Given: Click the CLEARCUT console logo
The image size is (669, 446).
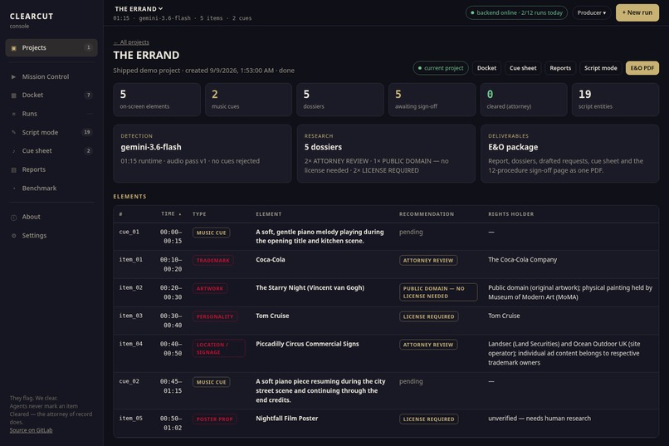Looking at the screenshot, I should point(32,20).
